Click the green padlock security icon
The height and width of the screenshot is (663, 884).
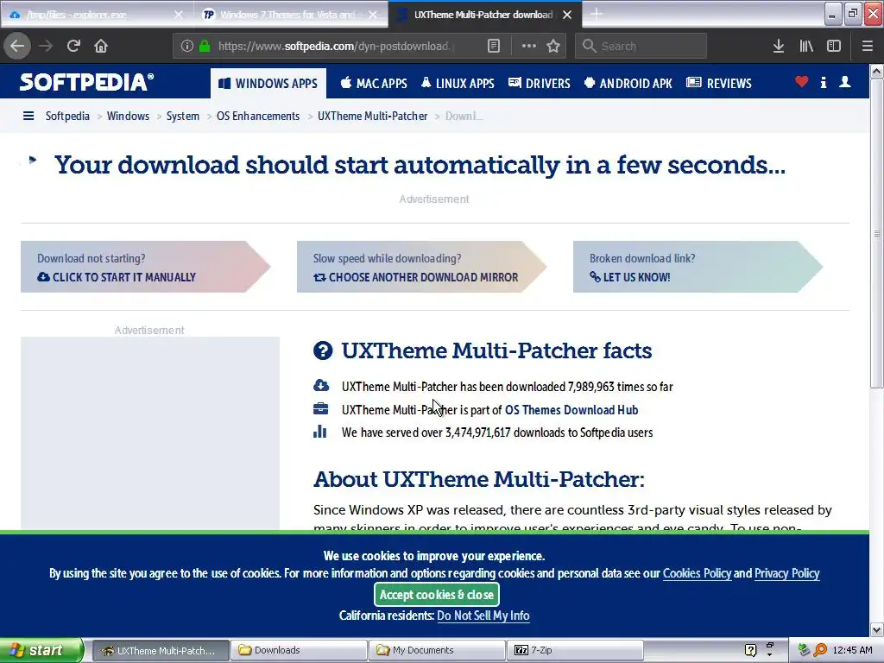[205, 47]
